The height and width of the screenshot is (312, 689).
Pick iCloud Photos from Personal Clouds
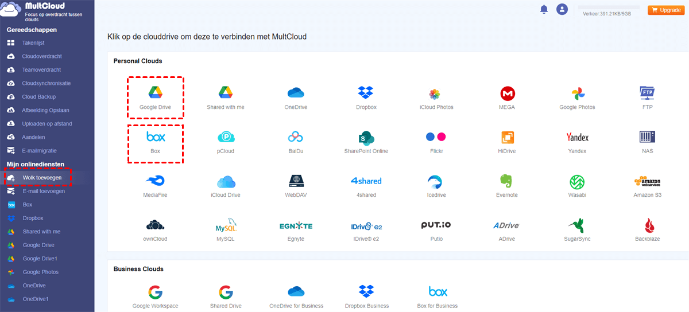(436, 97)
